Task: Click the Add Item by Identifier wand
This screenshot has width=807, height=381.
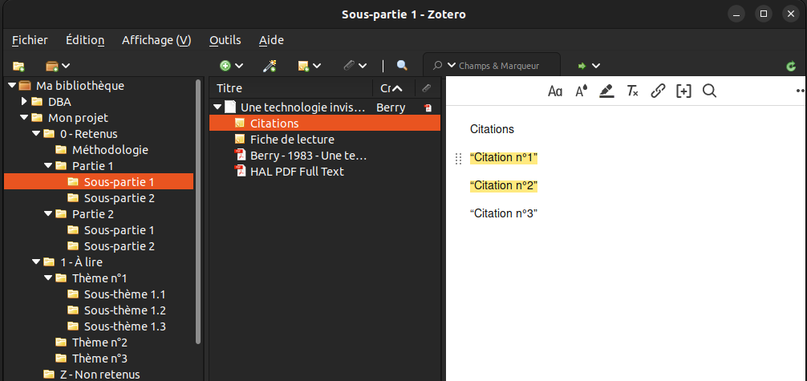Action: coord(270,66)
